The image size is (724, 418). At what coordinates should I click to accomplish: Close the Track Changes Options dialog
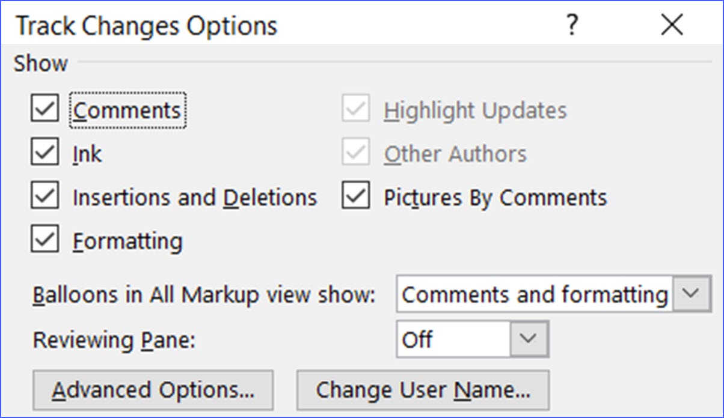pyautogui.click(x=671, y=26)
